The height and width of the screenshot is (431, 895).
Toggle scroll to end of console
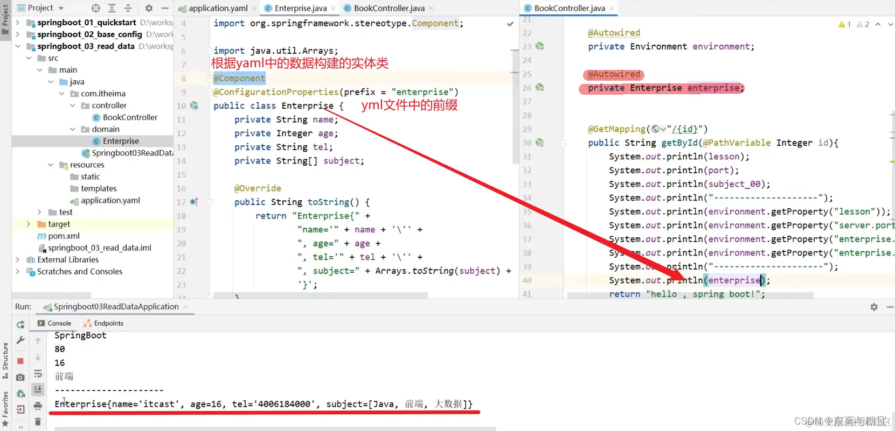(38, 389)
